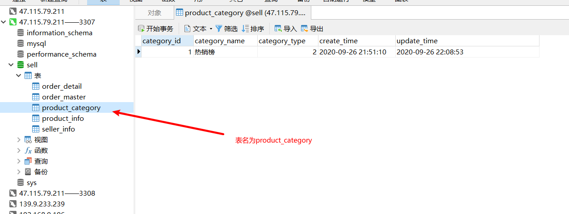The image size is (569, 214).
Task: Click the 139.9.233.239 connection icon
Action: click(13, 204)
